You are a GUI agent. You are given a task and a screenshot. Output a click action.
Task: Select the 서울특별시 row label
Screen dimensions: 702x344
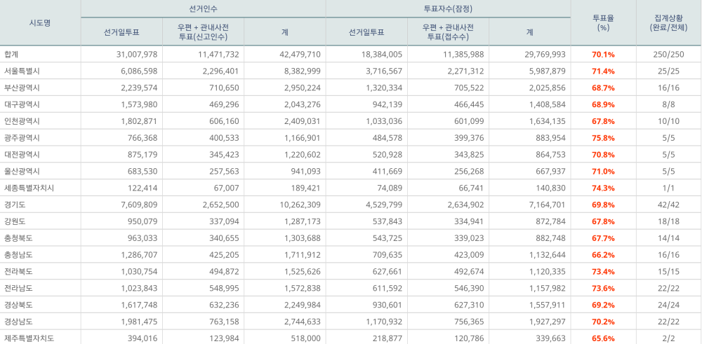click(x=22, y=71)
